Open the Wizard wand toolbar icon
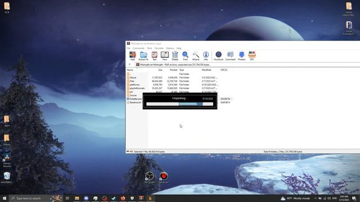 point(196,56)
